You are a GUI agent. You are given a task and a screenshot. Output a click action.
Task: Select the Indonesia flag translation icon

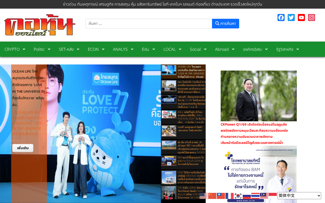273,196
